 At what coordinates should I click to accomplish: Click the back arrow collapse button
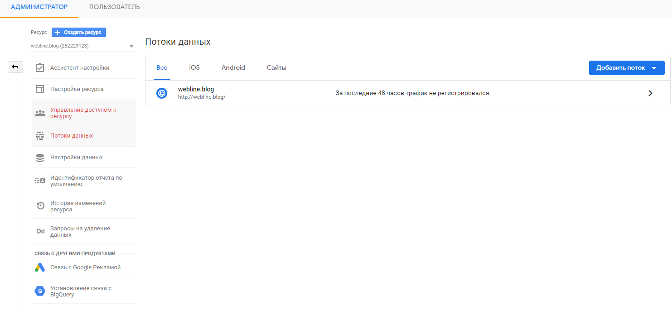point(15,67)
